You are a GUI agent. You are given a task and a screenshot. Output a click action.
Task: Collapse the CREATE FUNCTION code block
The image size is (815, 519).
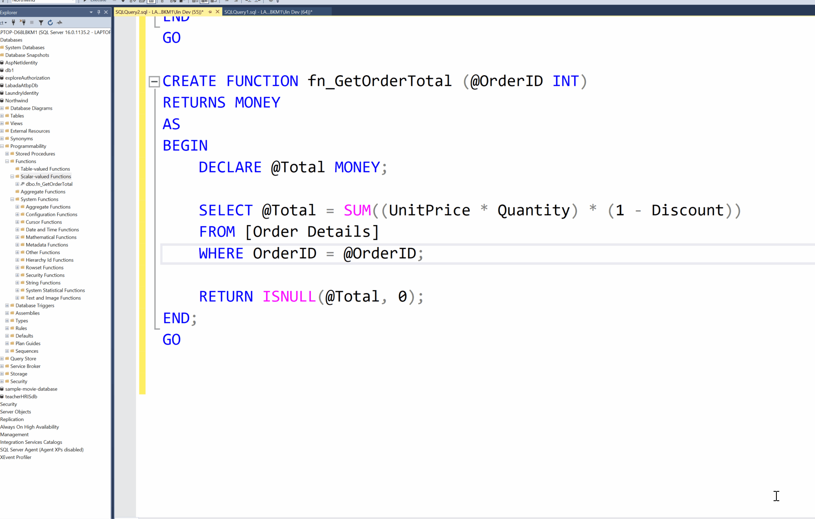[x=154, y=82]
